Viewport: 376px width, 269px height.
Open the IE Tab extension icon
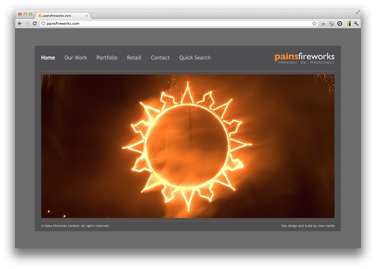click(323, 23)
